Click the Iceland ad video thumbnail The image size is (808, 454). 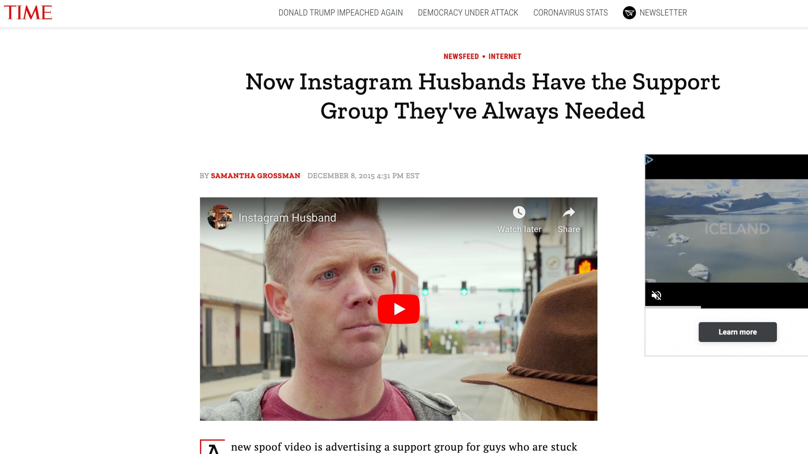726,230
